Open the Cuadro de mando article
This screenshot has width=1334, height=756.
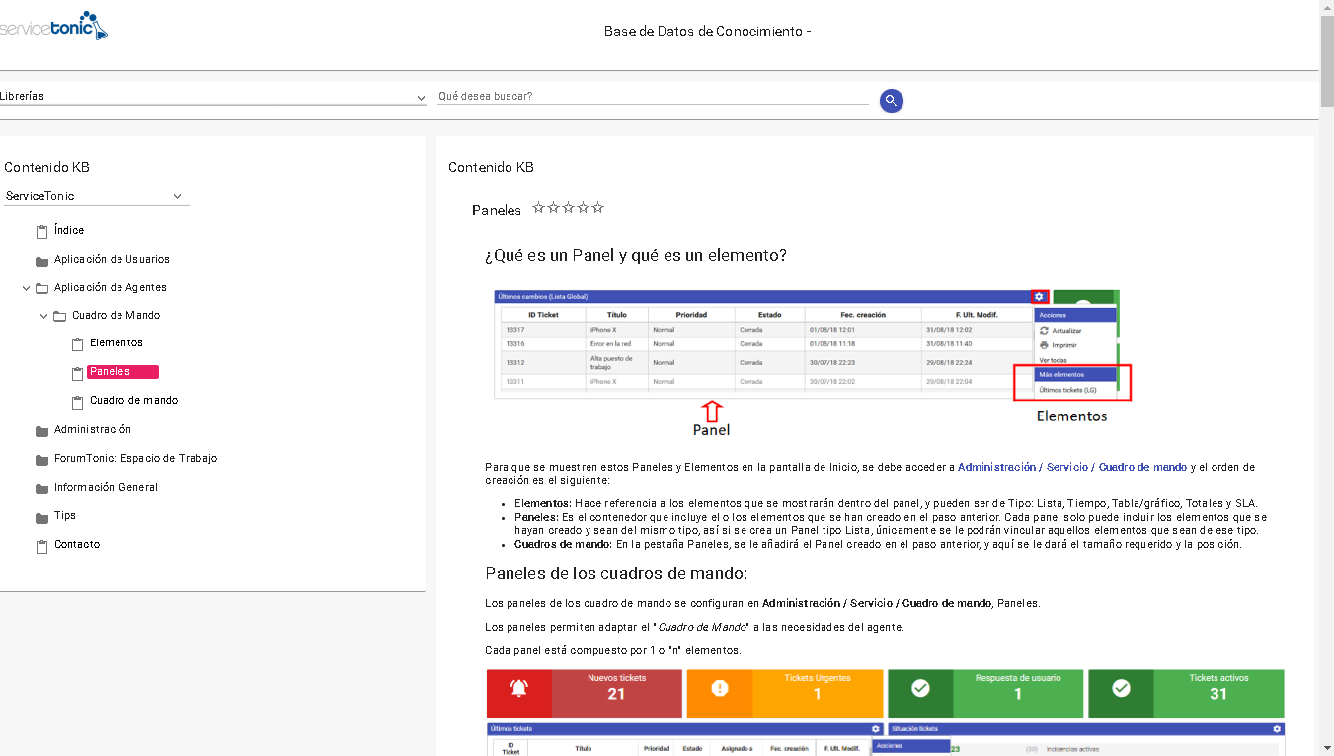pos(133,400)
